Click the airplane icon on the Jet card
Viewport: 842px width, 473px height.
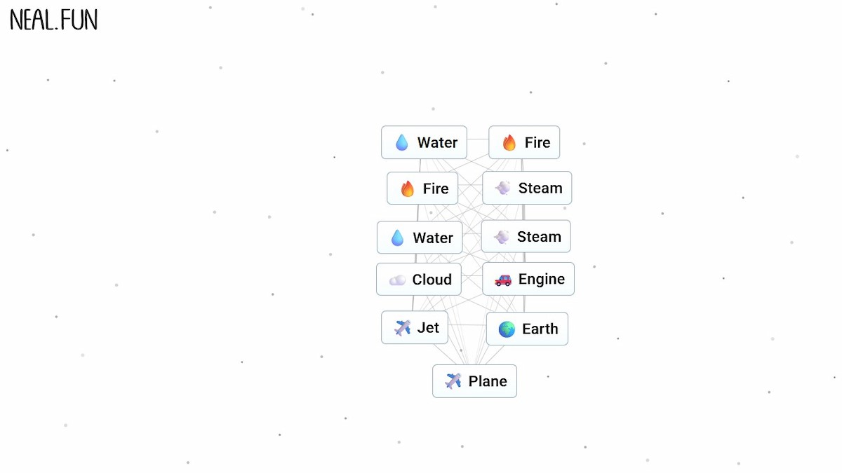[x=403, y=328]
